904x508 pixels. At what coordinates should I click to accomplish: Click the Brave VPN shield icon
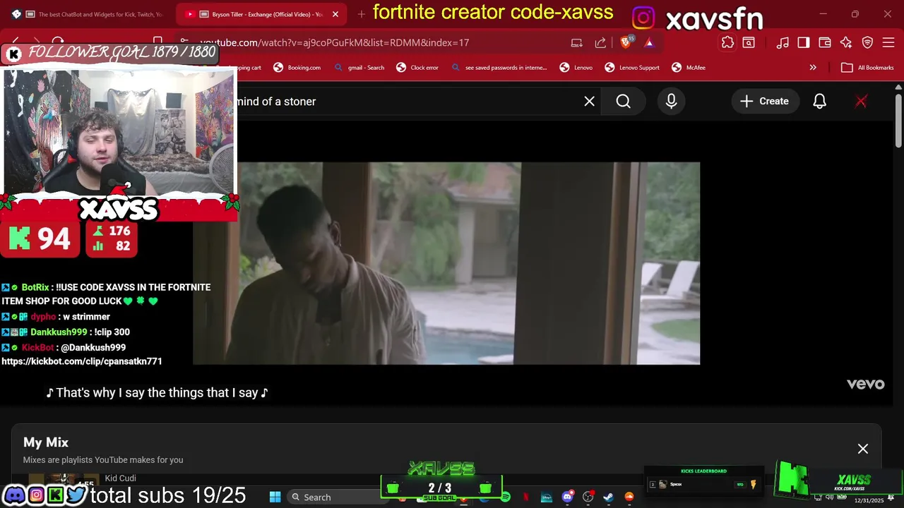pyautogui.click(x=868, y=42)
